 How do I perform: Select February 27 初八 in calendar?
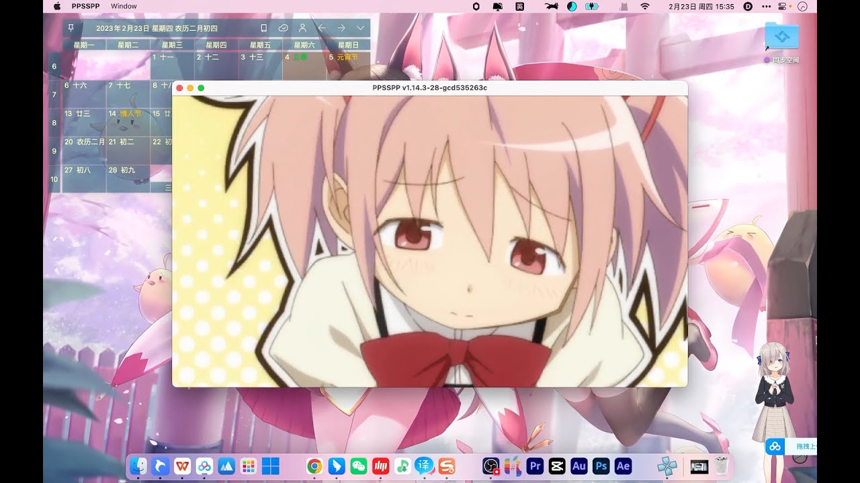pos(84,178)
